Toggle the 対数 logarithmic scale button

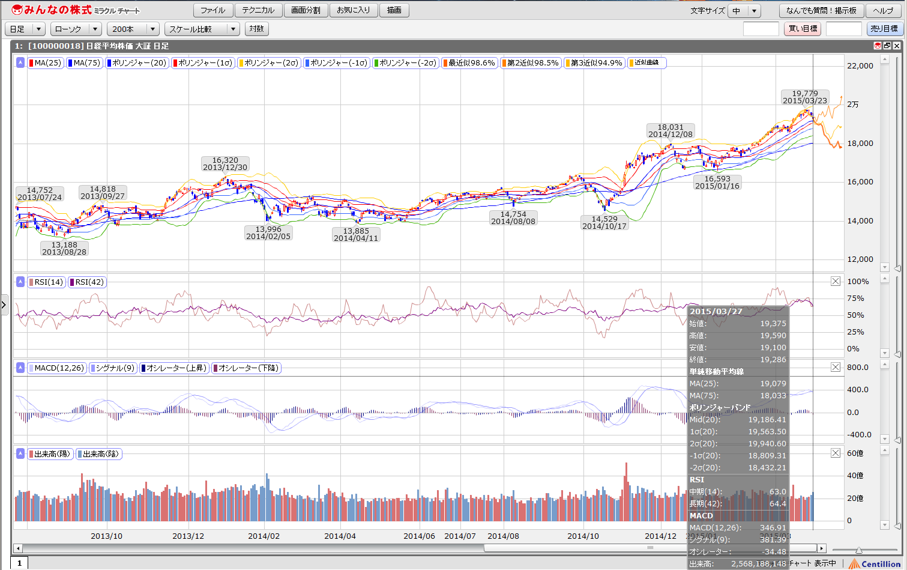click(256, 29)
